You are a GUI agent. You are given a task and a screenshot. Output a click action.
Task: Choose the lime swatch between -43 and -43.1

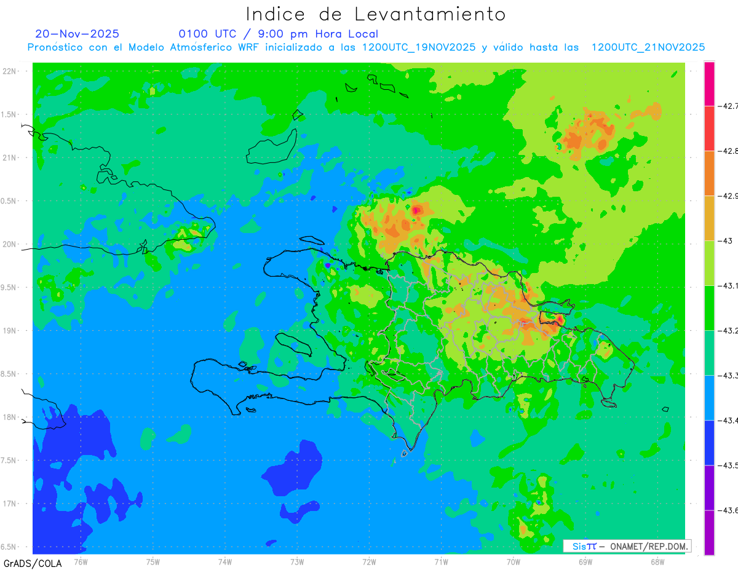(709, 263)
